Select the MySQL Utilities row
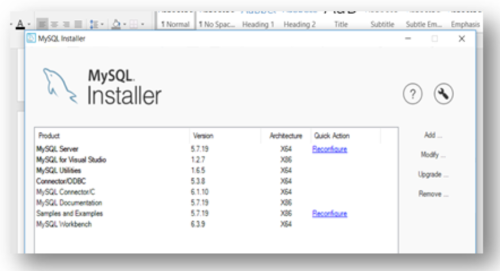 (216, 170)
